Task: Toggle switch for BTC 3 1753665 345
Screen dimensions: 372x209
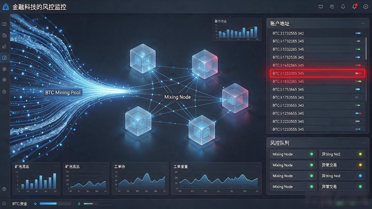Action: (358, 89)
